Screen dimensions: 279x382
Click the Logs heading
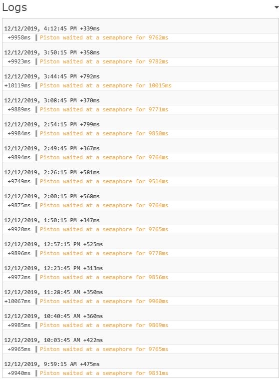pos(14,8)
